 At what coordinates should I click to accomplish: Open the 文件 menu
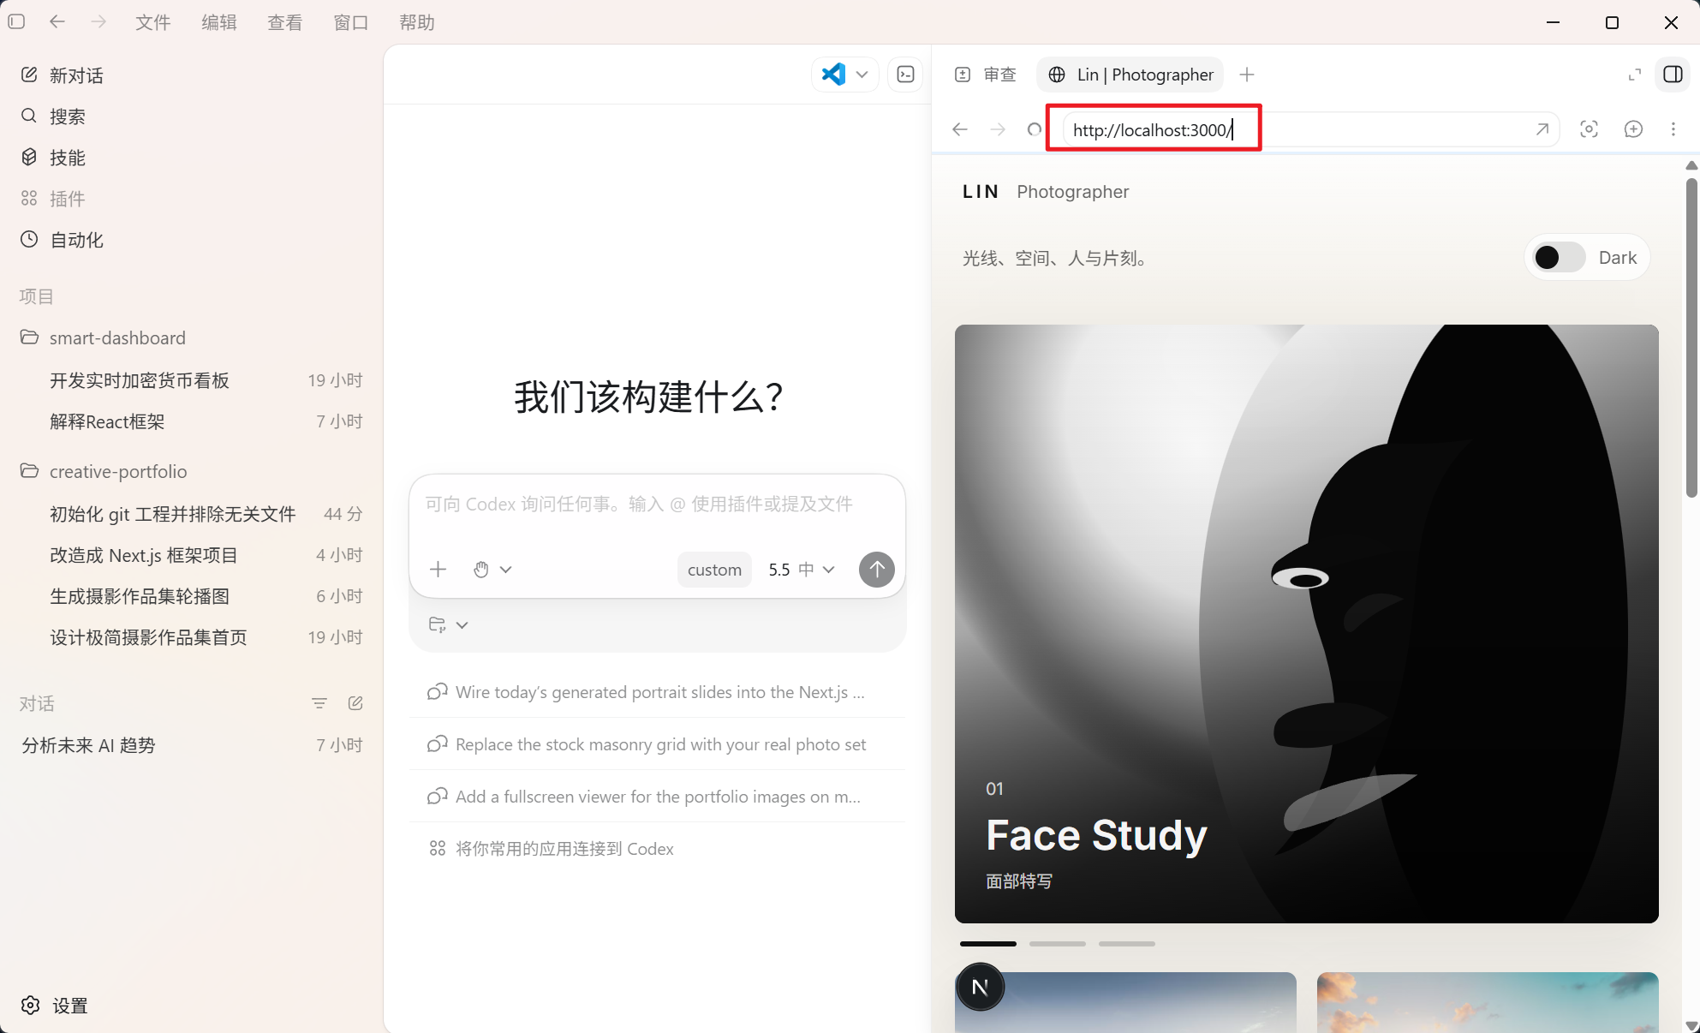(153, 22)
